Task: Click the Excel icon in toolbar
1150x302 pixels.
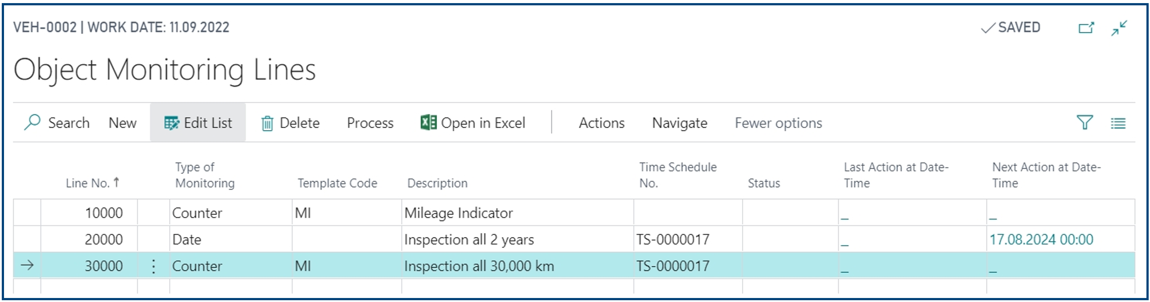Action: click(x=428, y=122)
